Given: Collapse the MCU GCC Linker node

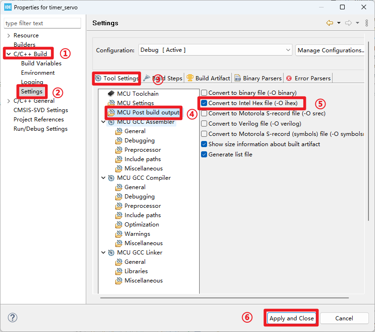Looking at the screenshot, I should pos(104,253).
